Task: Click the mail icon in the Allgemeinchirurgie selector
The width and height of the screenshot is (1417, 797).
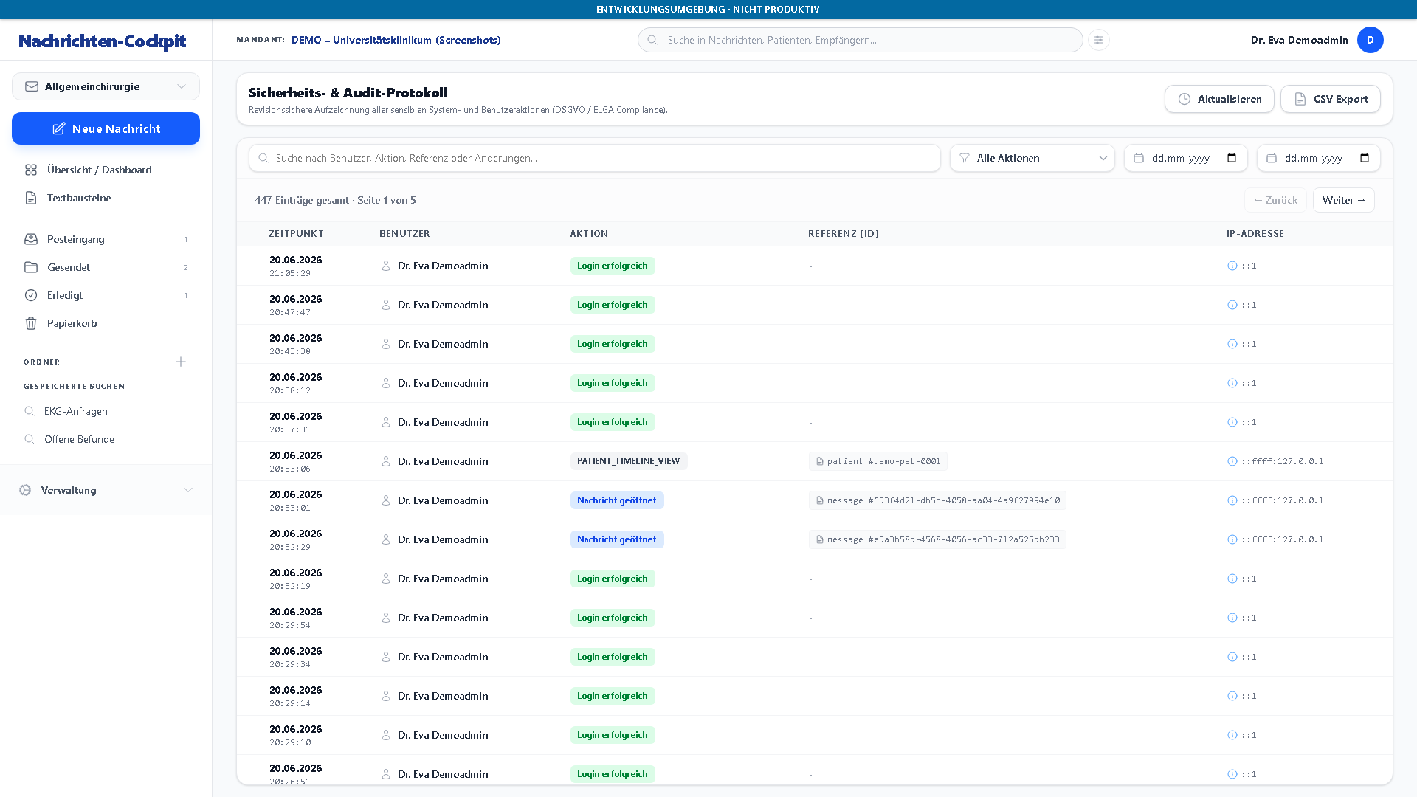Action: (x=32, y=86)
